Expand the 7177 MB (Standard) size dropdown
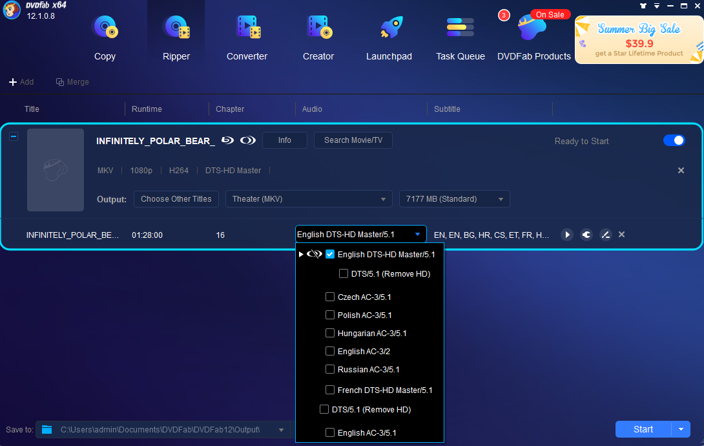704x446 pixels. tap(454, 199)
